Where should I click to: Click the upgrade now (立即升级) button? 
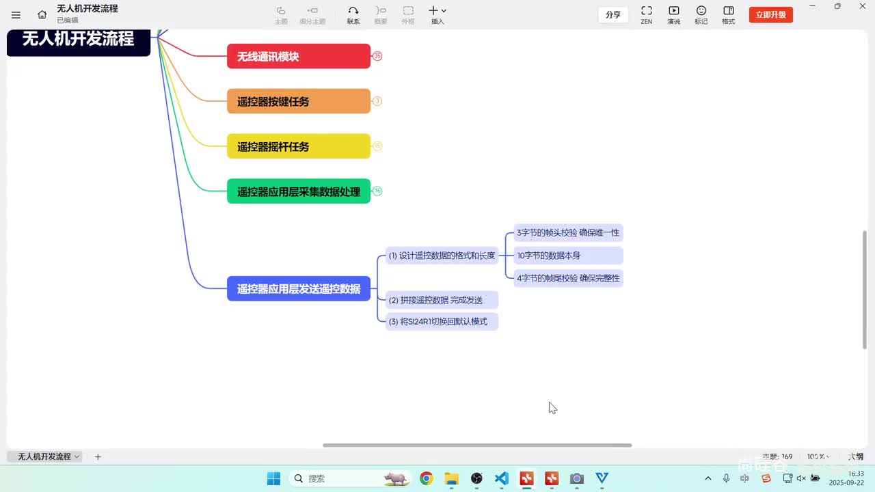coord(771,14)
